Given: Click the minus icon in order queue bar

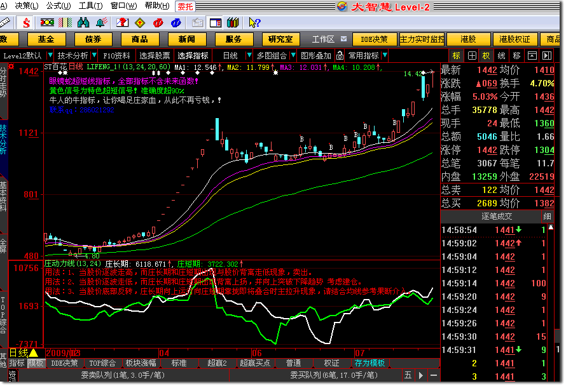Looking at the screenshot, I should coord(434,376).
